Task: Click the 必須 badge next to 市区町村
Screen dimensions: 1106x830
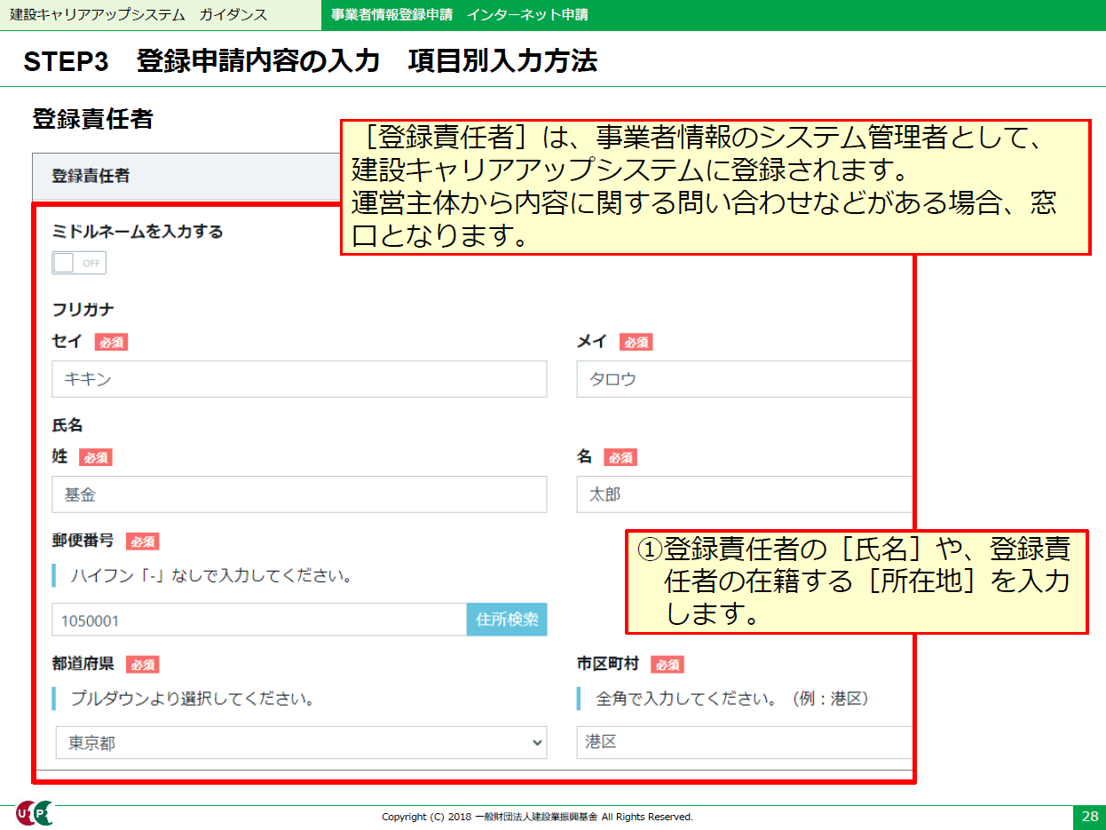Action: [x=667, y=665]
